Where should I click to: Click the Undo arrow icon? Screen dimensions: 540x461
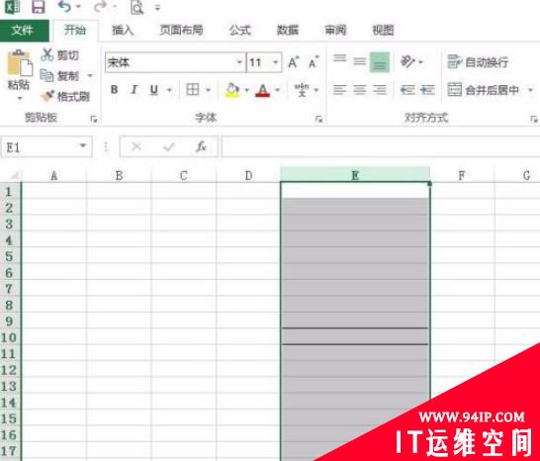(x=64, y=6)
